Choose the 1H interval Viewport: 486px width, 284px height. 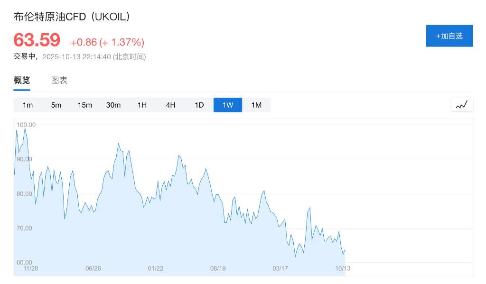[142, 105]
